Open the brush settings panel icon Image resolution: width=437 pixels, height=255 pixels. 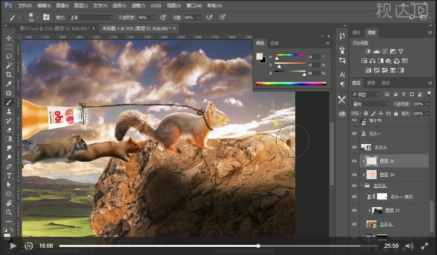(x=46, y=17)
